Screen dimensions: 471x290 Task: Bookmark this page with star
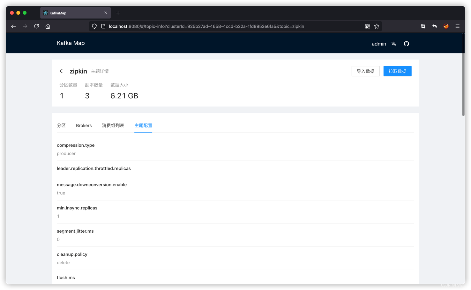(x=377, y=26)
